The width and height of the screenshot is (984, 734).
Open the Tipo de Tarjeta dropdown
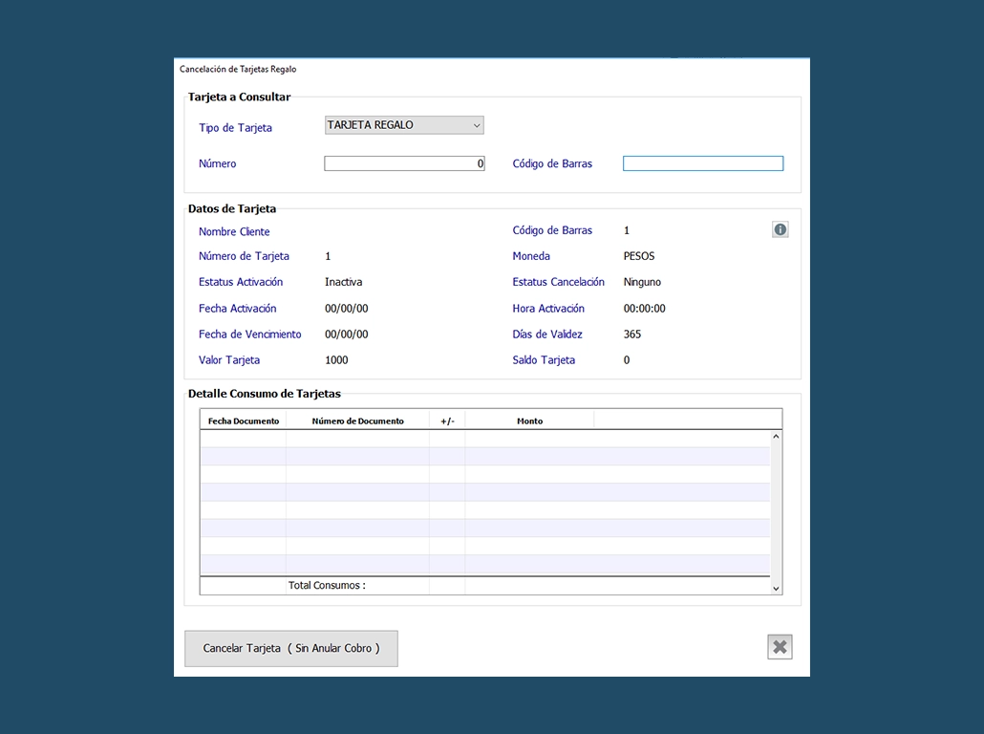coord(404,125)
